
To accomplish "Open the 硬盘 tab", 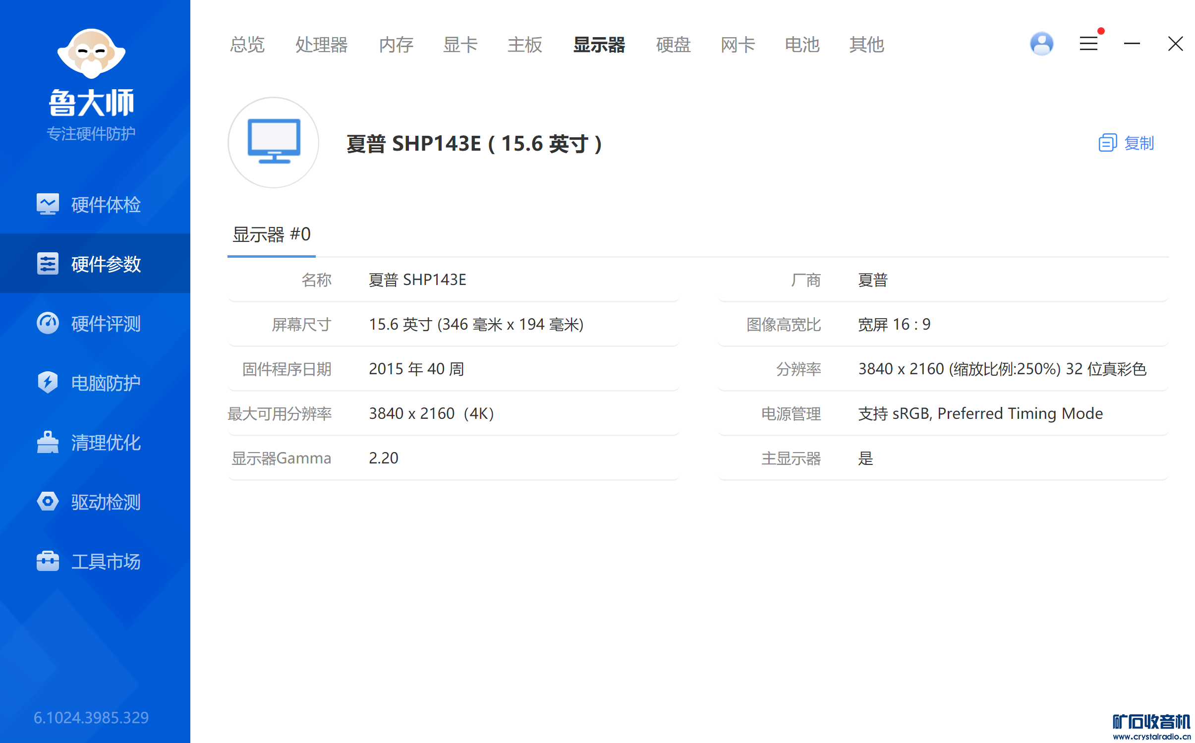I will click(673, 45).
